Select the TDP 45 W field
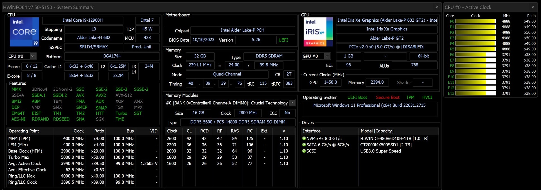541x190 pixels. click(x=147, y=29)
